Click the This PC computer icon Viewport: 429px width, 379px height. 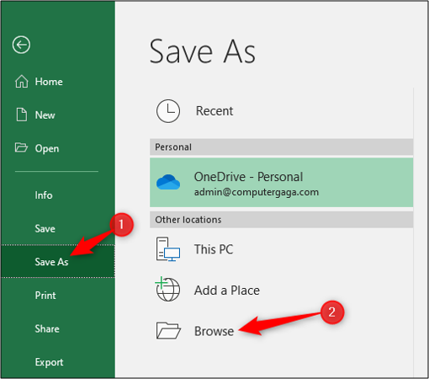[x=168, y=249]
